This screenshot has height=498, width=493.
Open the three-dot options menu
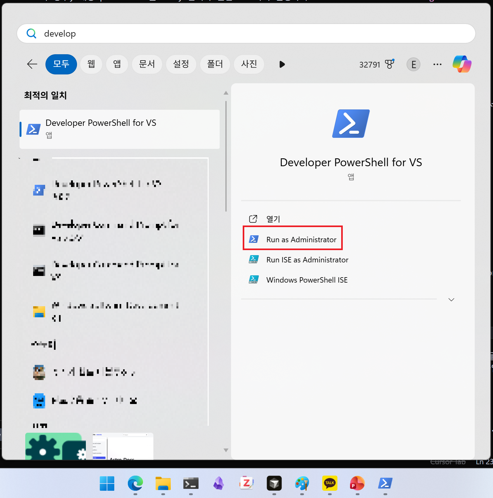[437, 64]
